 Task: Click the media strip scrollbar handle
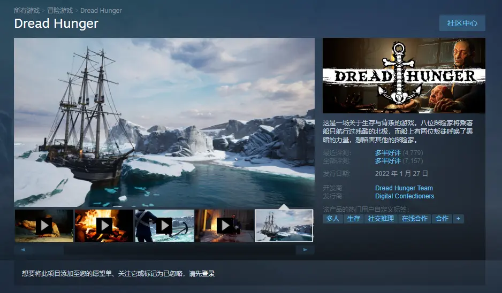coord(48,250)
